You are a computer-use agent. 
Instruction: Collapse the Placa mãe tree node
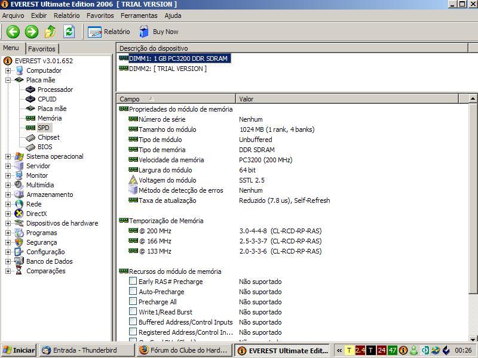(8, 80)
